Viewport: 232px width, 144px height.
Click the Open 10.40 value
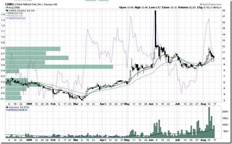coord(126,8)
